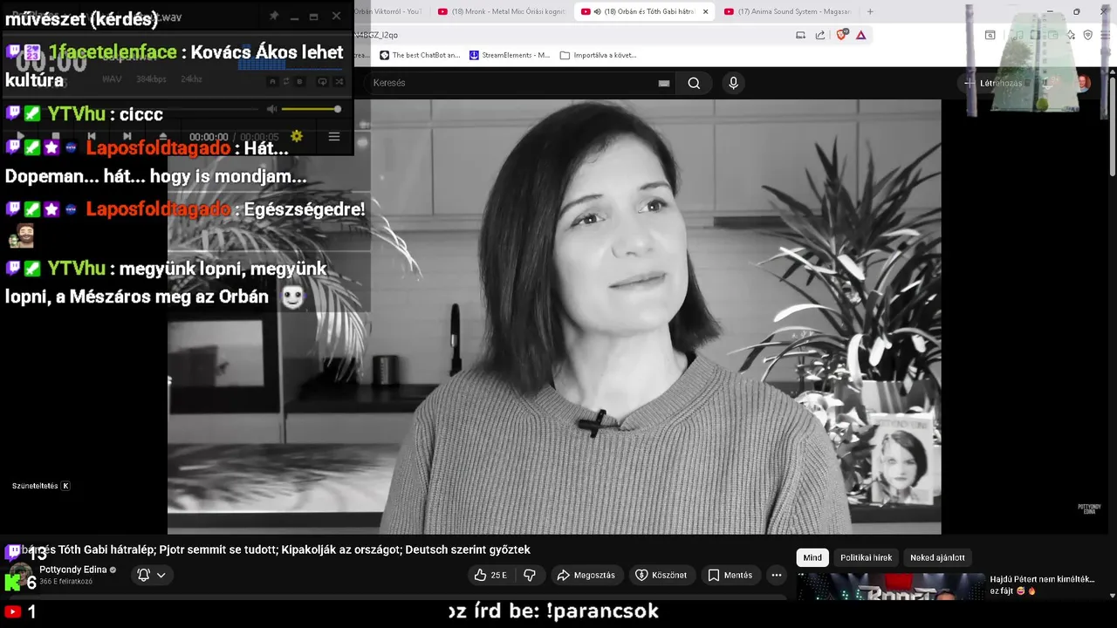Viewport: 1117px width, 628px height.
Task: Skip to next track in audio player
Action: (127, 137)
